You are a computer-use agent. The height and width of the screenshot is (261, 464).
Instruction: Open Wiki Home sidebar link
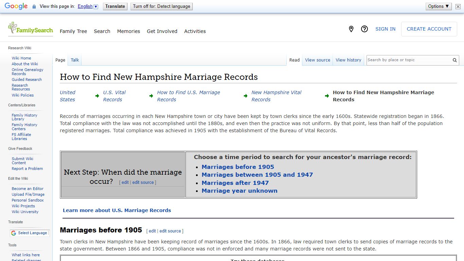[21, 58]
